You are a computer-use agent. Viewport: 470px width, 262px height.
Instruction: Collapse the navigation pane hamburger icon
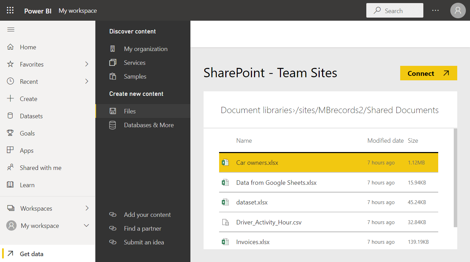pyautogui.click(x=11, y=30)
